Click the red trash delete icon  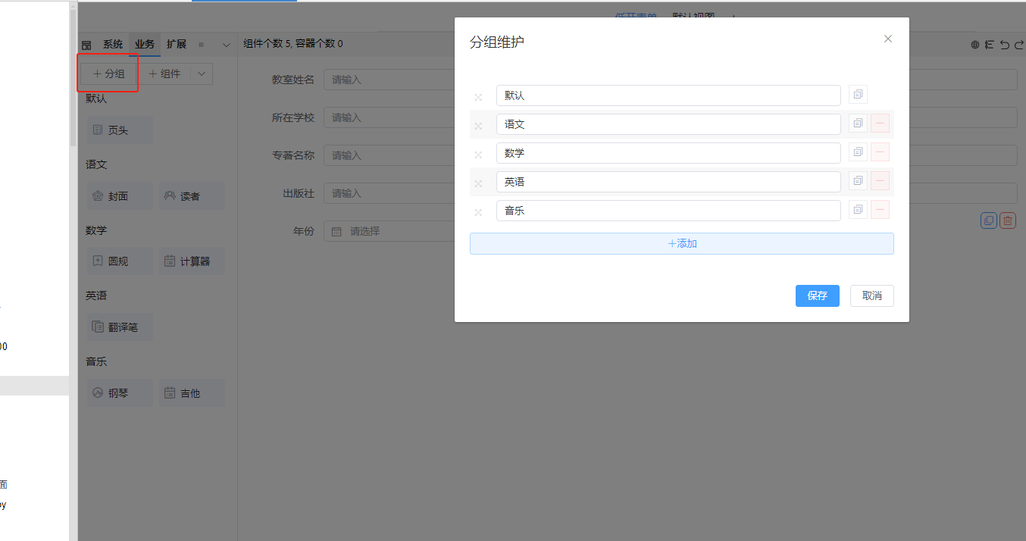coord(1007,220)
